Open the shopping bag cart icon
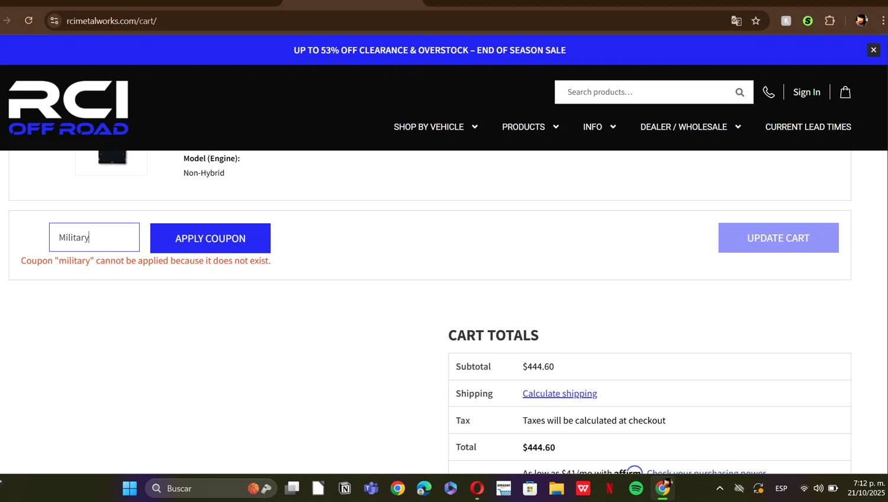 [845, 92]
